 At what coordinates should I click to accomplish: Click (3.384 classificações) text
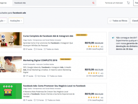[x=95, y=49]
